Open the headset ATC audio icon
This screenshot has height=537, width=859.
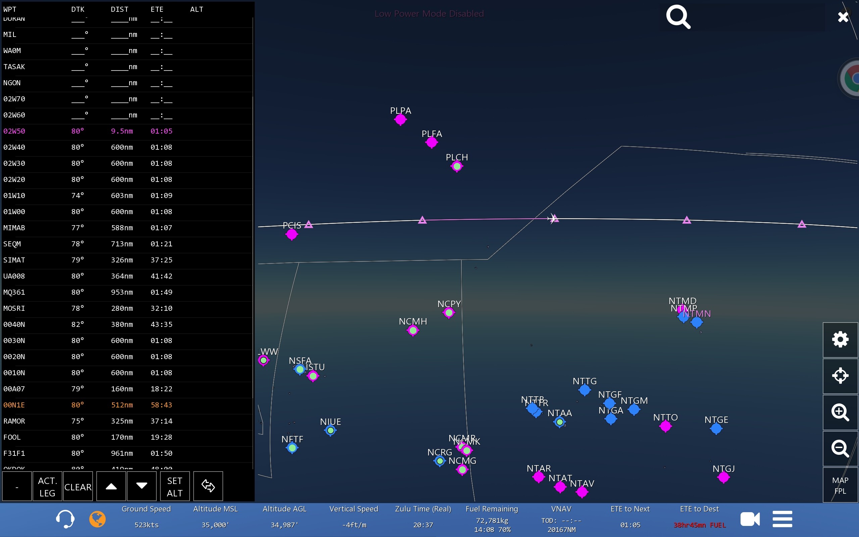(x=65, y=519)
